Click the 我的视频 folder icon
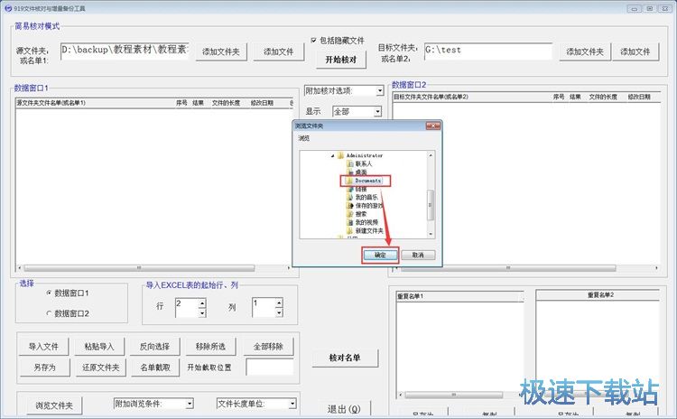 pyautogui.click(x=350, y=222)
